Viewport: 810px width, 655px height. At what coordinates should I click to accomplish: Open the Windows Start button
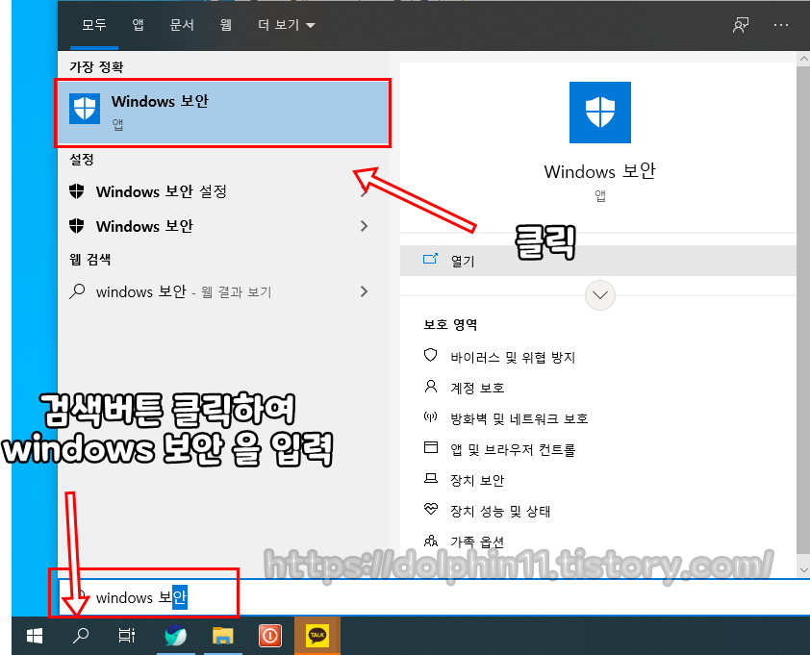tap(34, 636)
